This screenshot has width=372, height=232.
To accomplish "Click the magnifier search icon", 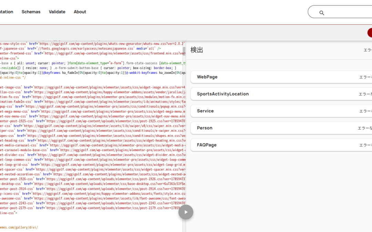I will click(x=322, y=13).
